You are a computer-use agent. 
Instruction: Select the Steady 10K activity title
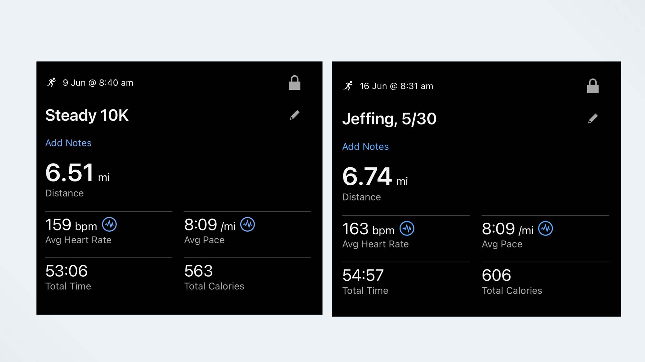(87, 115)
